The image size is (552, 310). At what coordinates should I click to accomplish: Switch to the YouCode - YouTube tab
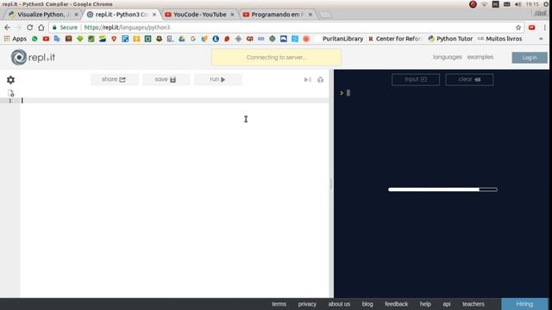[x=199, y=15]
